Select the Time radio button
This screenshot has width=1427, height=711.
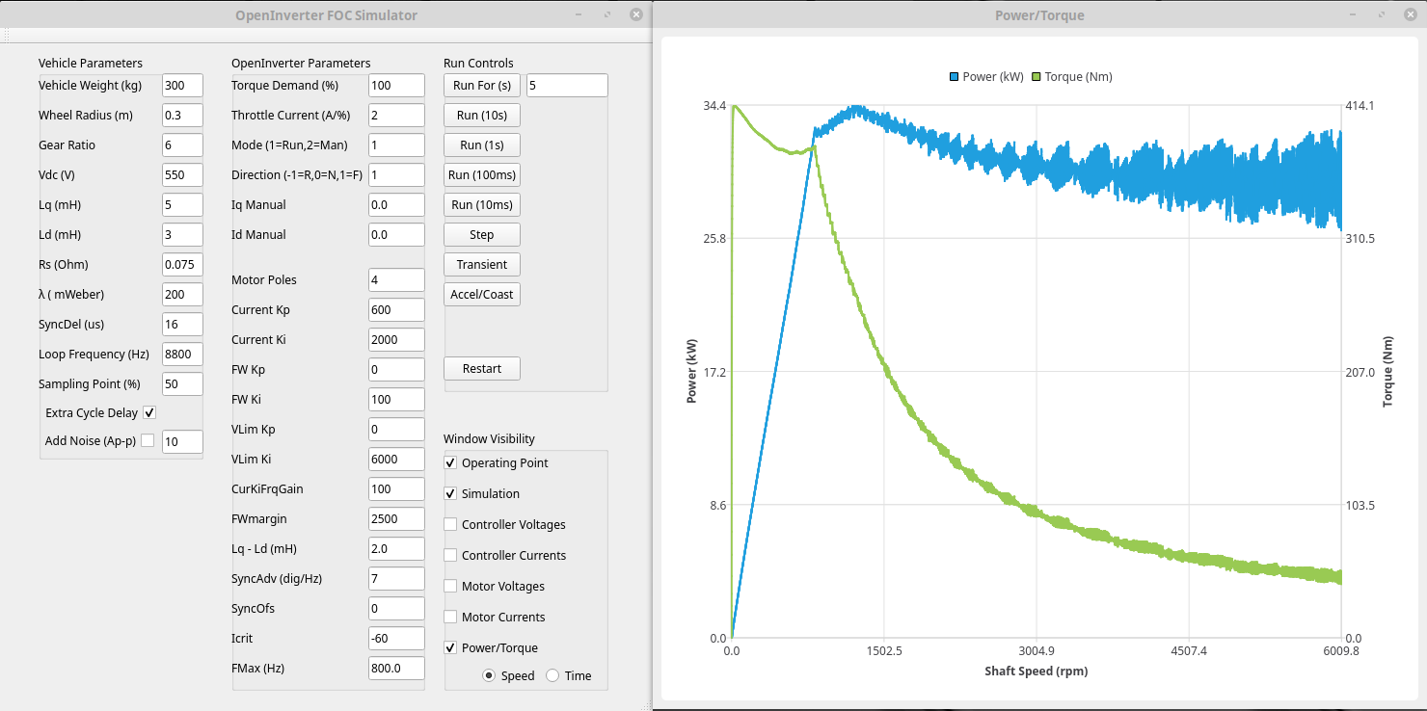(552, 675)
